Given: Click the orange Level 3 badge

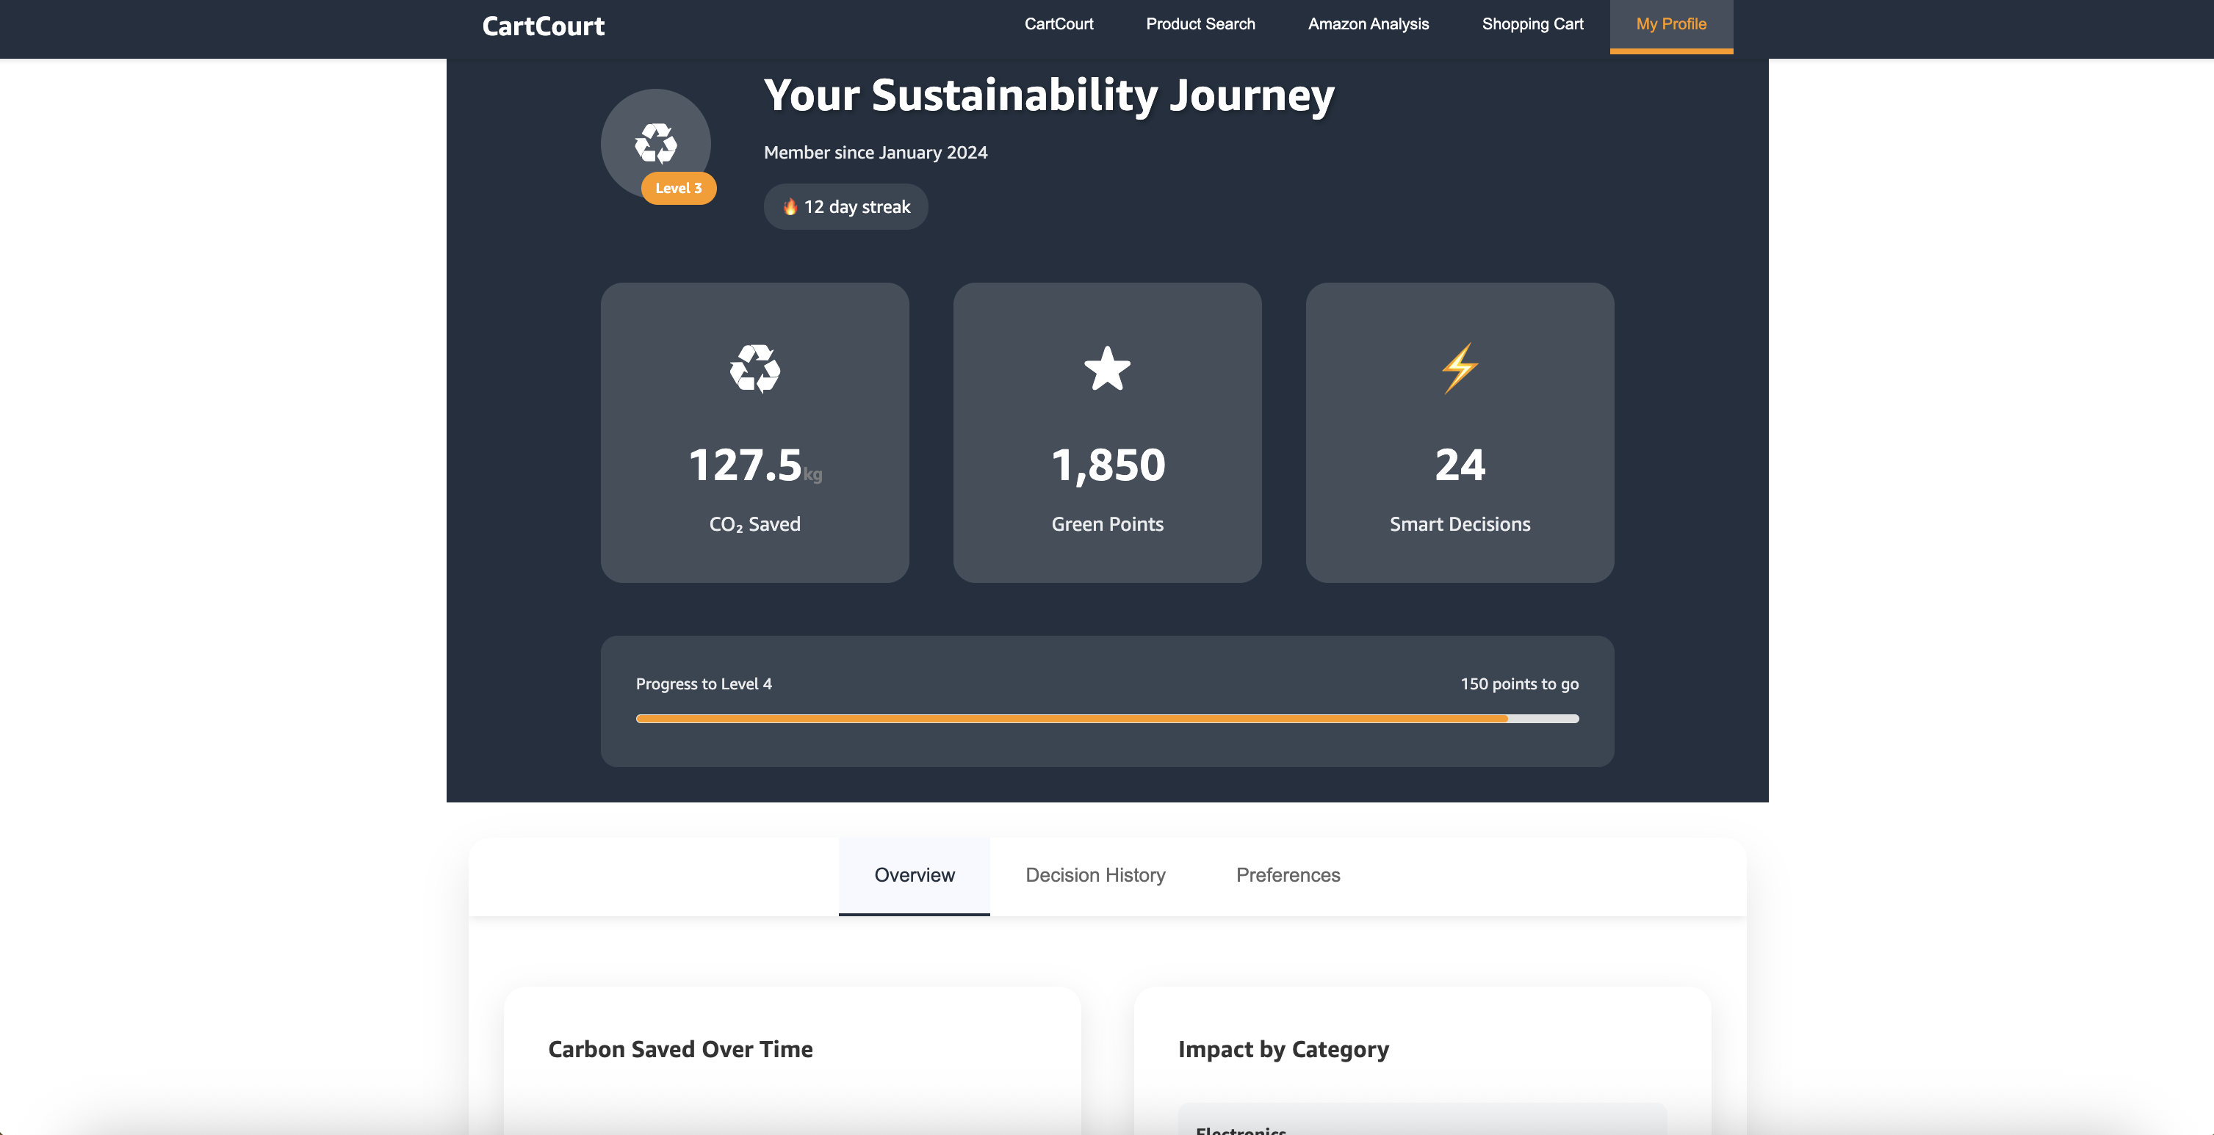Looking at the screenshot, I should [678, 188].
